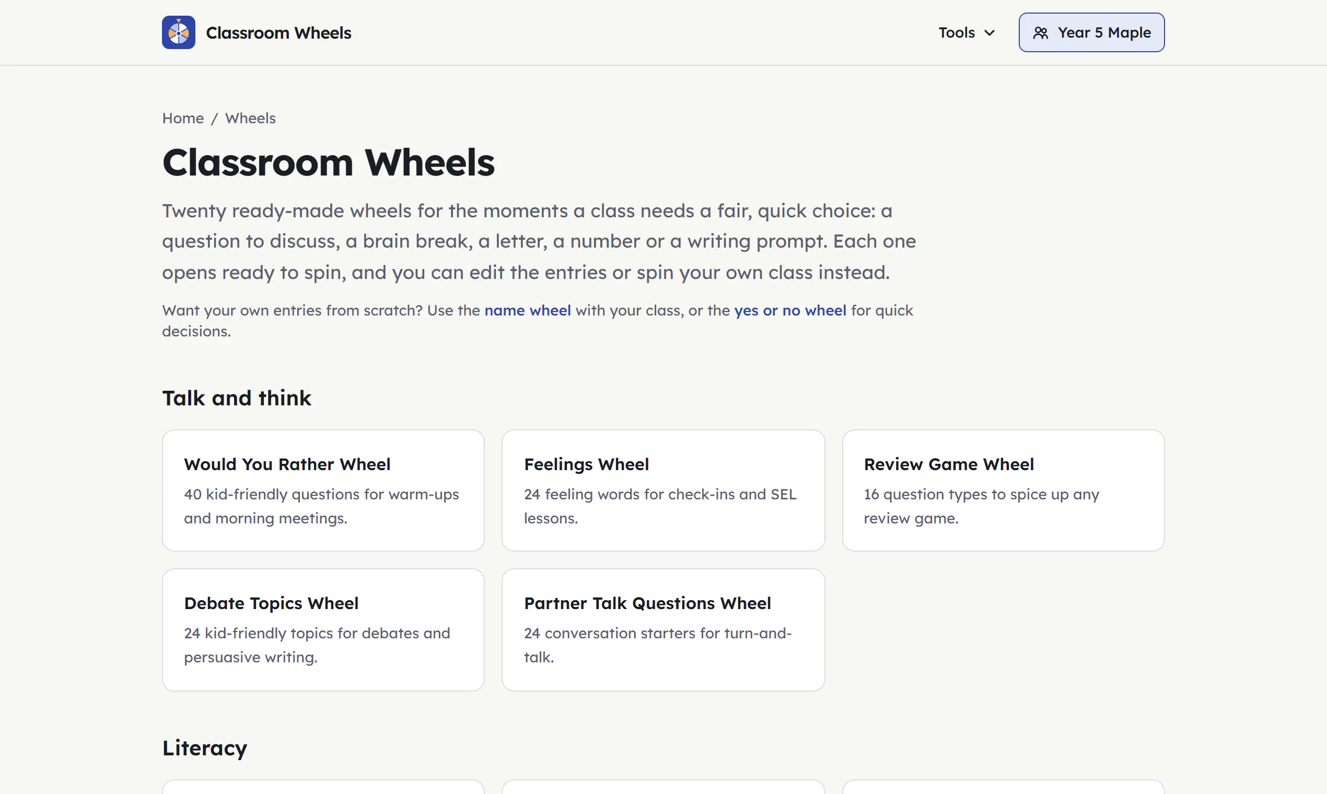This screenshot has width=1327, height=794.
Task: Open the Tools menu label
Action: pyautogui.click(x=957, y=32)
